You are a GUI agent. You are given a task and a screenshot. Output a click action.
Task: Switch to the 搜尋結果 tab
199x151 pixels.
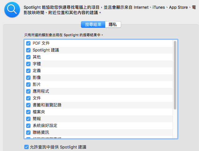click(x=93, y=24)
